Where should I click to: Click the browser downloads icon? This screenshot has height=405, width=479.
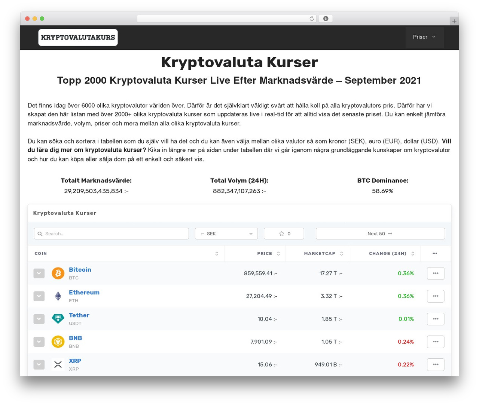click(x=326, y=19)
